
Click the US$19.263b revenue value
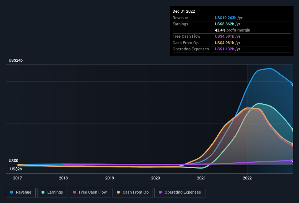click(x=225, y=18)
